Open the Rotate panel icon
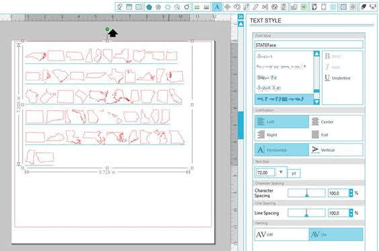Screen dimensions: 379x251 pyautogui.click(x=237, y=7)
